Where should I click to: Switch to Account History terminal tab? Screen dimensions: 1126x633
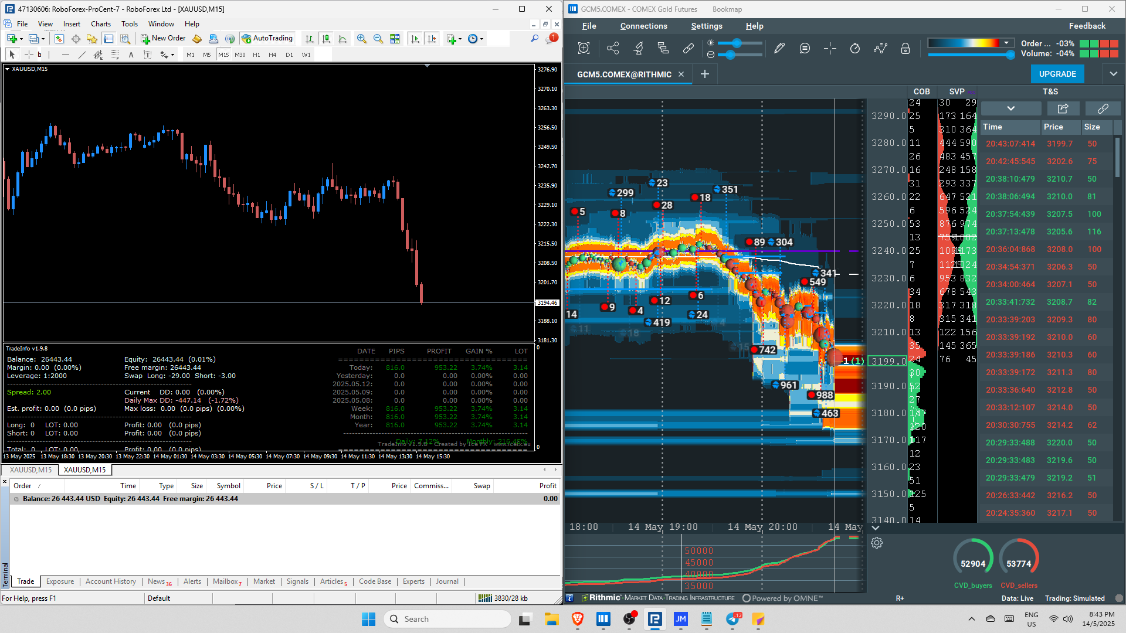[111, 581]
